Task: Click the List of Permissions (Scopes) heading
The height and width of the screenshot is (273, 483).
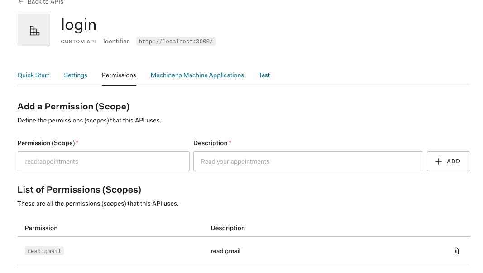Action: (79, 190)
